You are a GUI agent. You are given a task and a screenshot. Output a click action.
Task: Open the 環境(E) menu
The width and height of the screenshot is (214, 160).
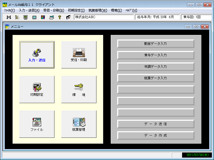116,10
